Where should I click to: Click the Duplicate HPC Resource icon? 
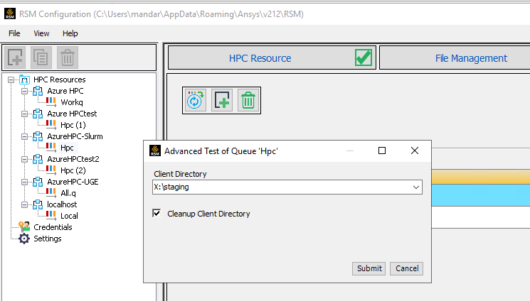pos(41,58)
